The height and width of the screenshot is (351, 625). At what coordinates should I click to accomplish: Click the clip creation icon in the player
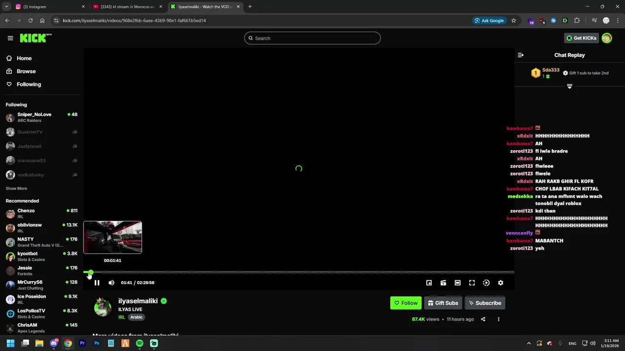443,283
